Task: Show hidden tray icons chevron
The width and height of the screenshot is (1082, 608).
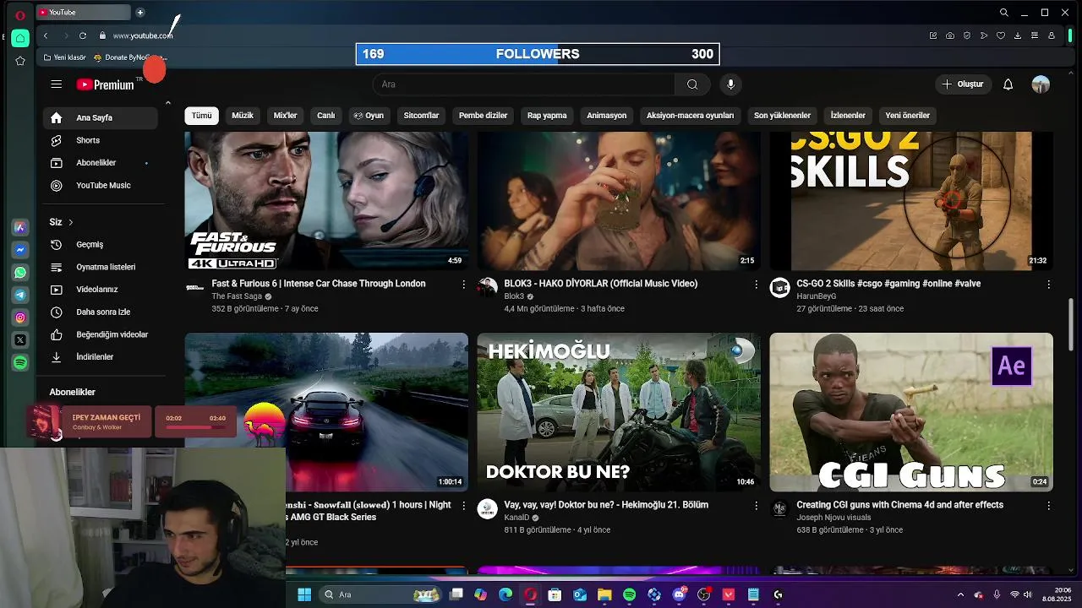Action: [960, 594]
